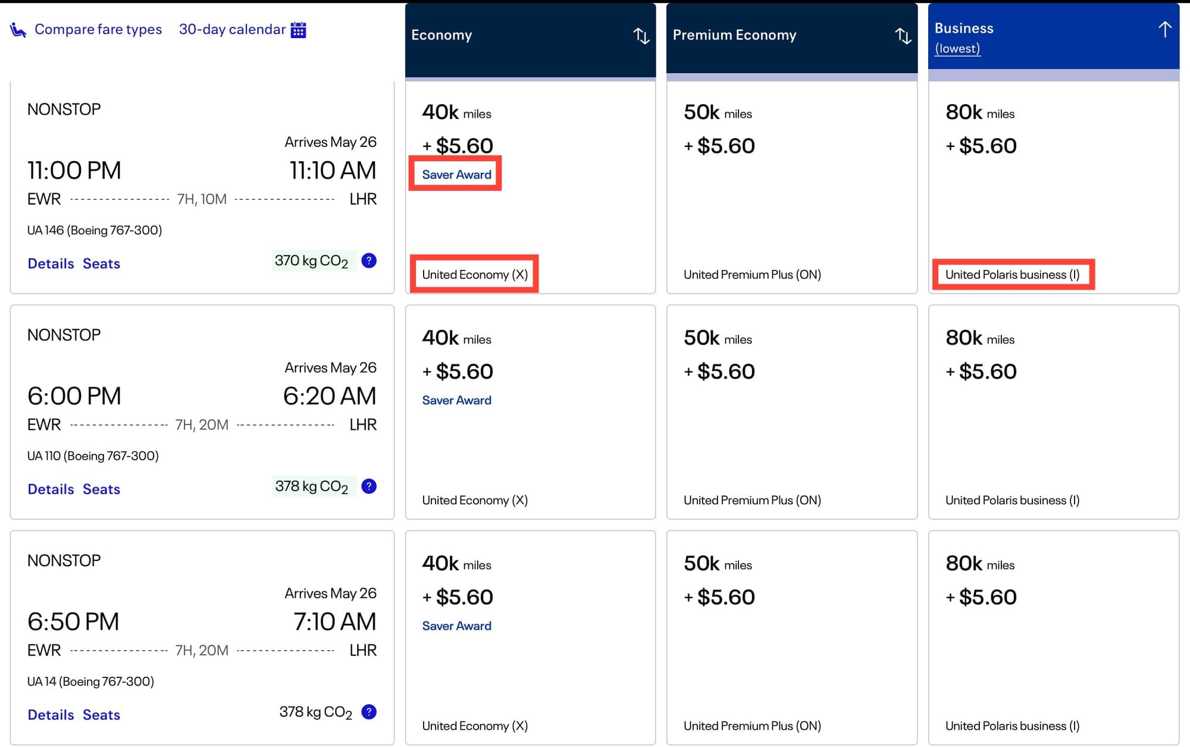Click the Business column up-arrow sort icon

[x=1164, y=29]
